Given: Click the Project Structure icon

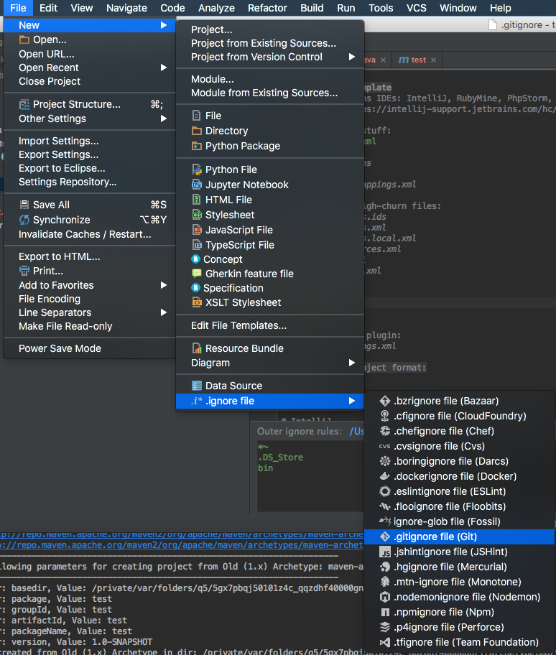Looking at the screenshot, I should coord(24,104).
